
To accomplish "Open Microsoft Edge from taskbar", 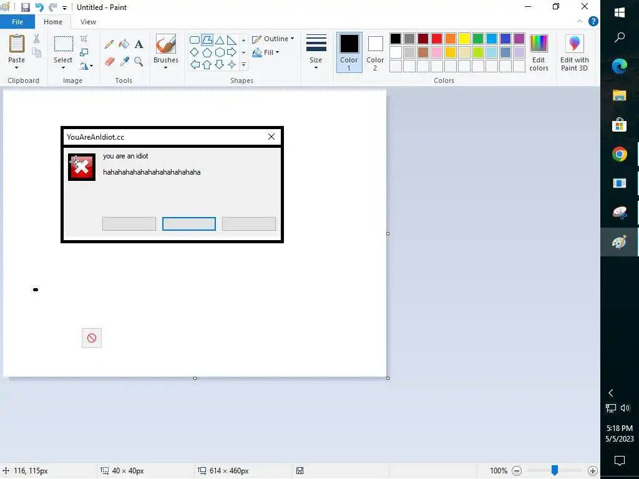I will point(620,66).
